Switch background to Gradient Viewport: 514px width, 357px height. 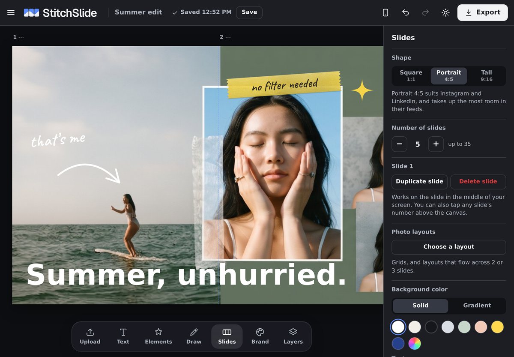click(x=477, y=306)
